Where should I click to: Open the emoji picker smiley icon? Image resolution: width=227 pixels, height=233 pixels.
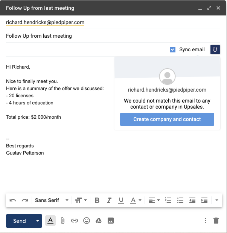click(x=87, y=221)
